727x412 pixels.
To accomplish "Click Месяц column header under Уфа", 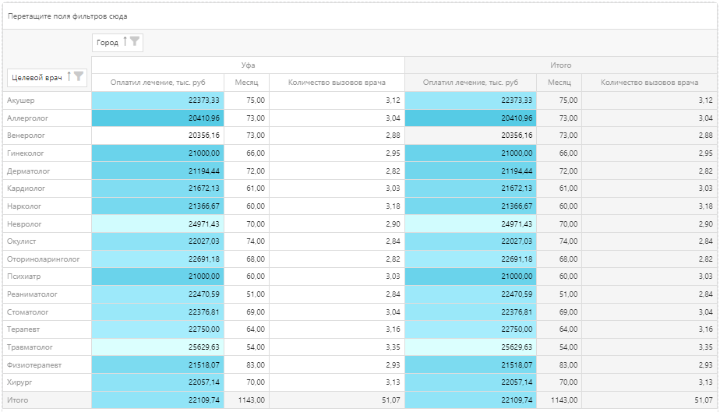I will tap(246, 83).
